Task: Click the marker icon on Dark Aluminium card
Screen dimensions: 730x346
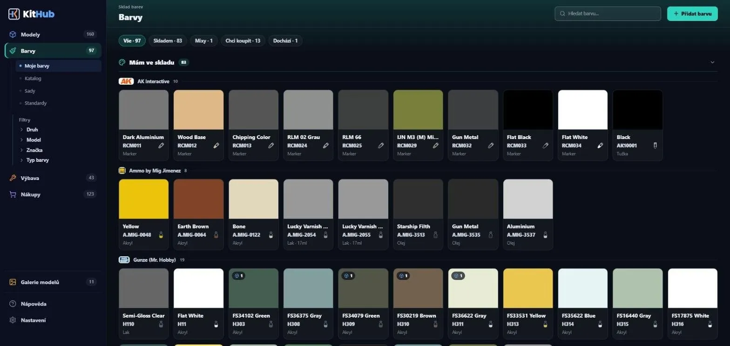Action: (x=161, y=146)
